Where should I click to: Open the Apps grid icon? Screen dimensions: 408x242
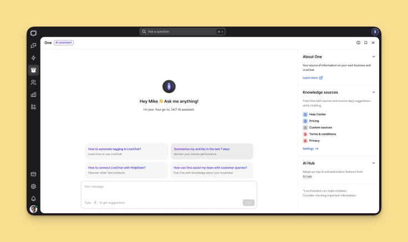[x=34, y=106]
